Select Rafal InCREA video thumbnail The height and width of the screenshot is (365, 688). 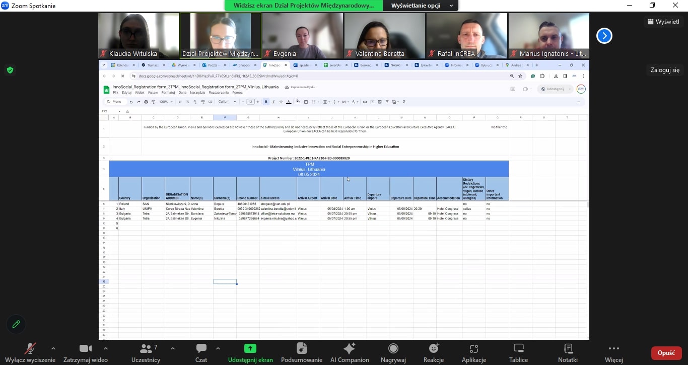(467, 36)
